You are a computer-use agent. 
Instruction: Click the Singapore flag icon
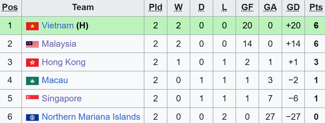point(32,99)
